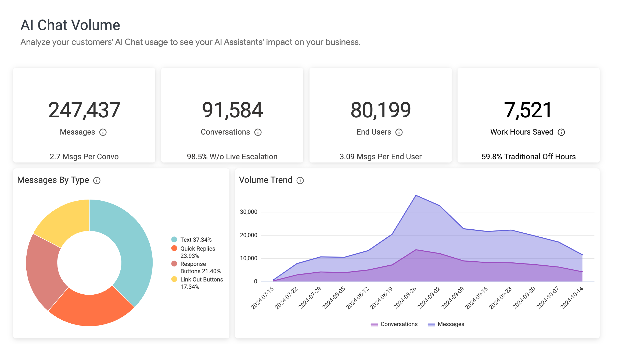Select the Quick Replies legend swatch
Viewport: 619px width, 354px height.
(174, 248)
